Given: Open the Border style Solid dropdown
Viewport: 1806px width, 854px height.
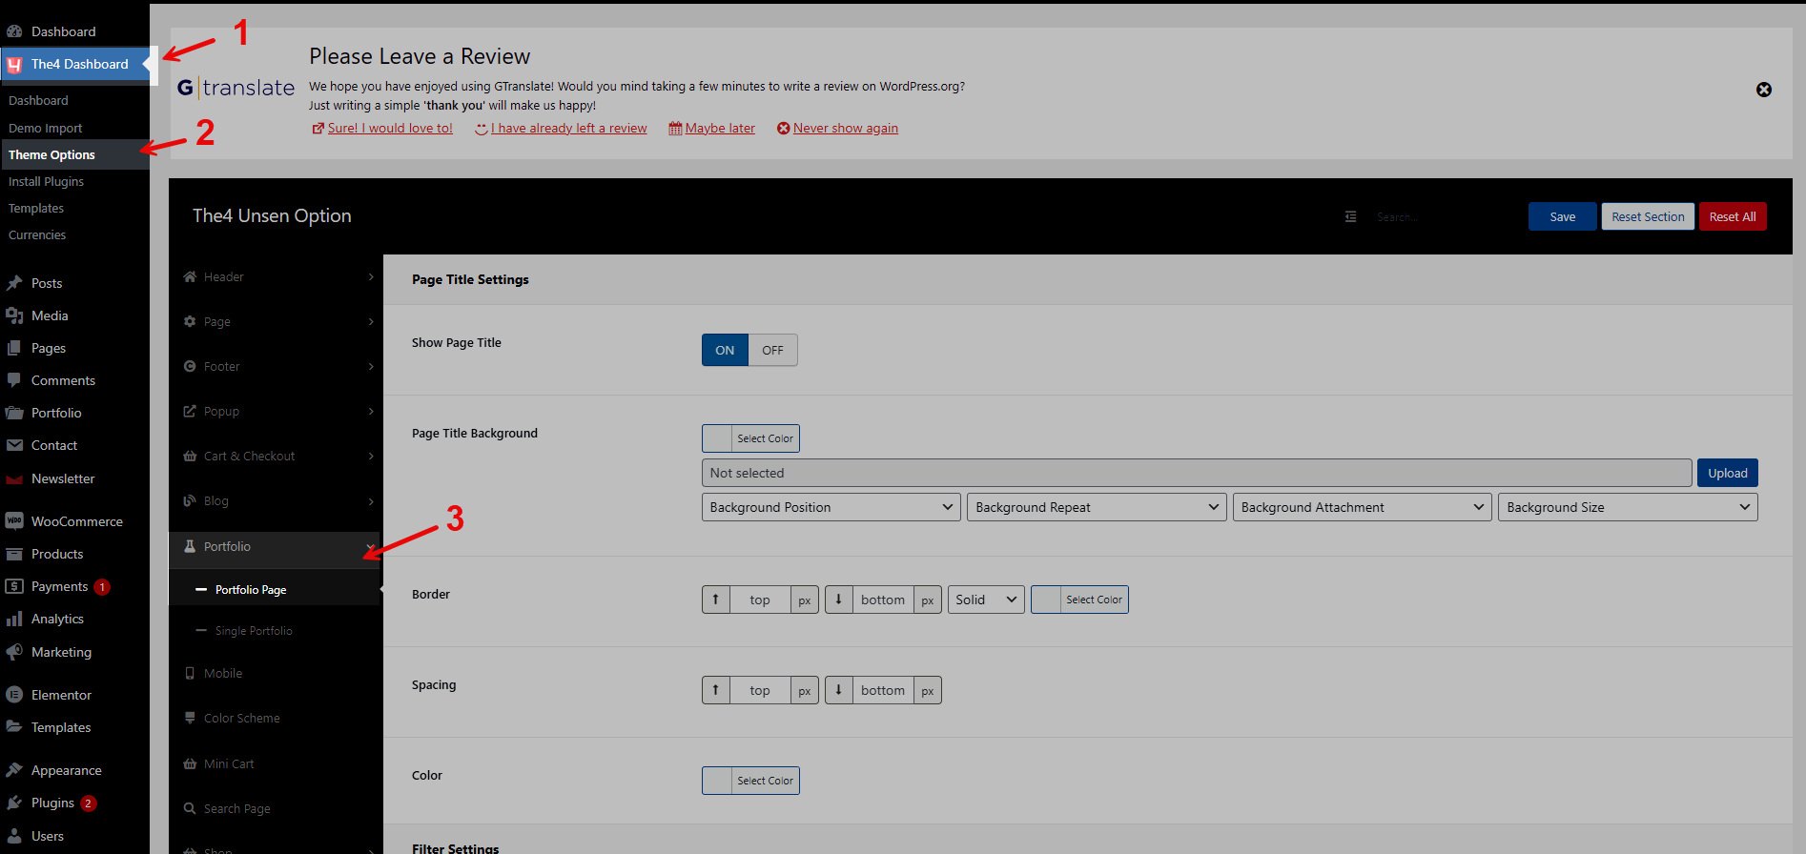Looking at the screenshot, I should [986, 600].
